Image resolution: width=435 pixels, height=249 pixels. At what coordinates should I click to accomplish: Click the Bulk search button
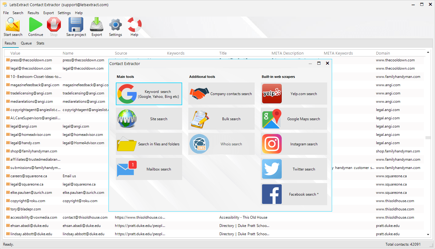tap(221, 119)
